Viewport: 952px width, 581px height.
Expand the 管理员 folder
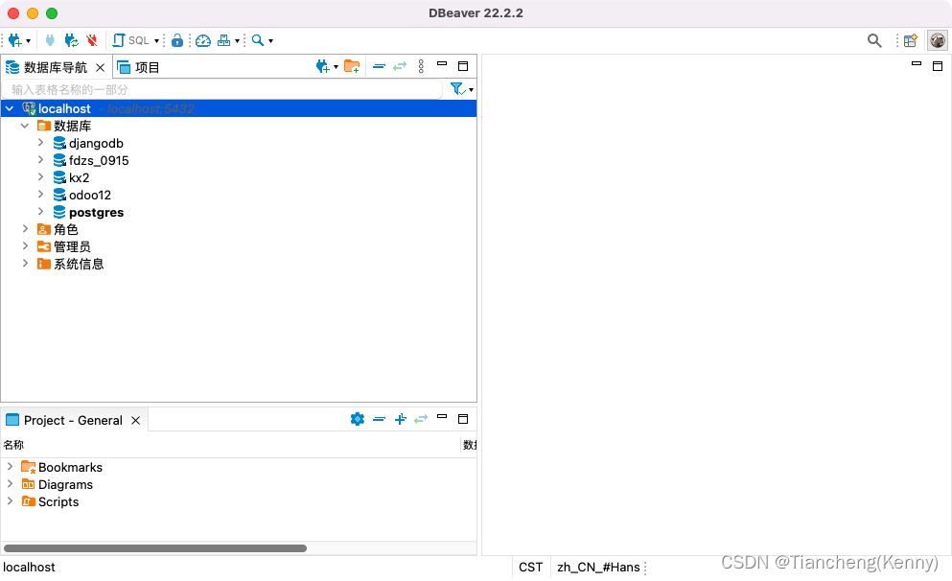(x=25, y=245)
